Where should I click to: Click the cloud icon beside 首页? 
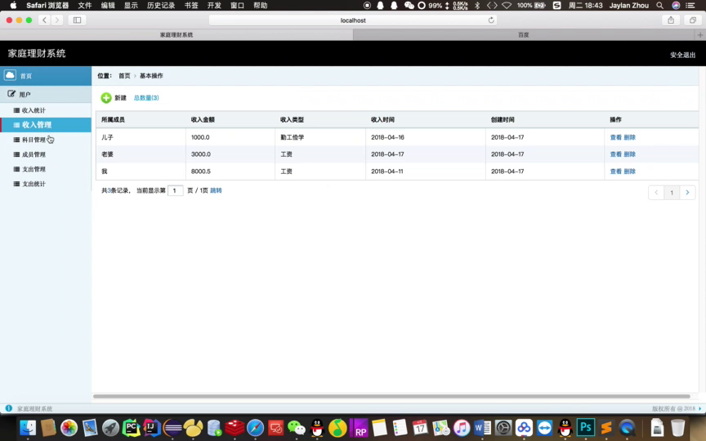10,75
